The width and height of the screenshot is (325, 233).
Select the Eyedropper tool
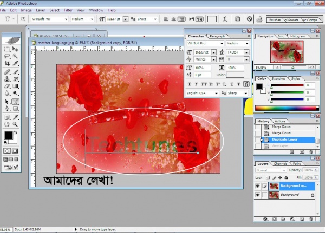point(15,117)
